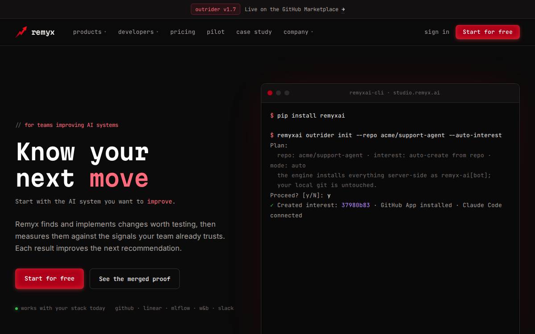Click the word move in headline

119,179
